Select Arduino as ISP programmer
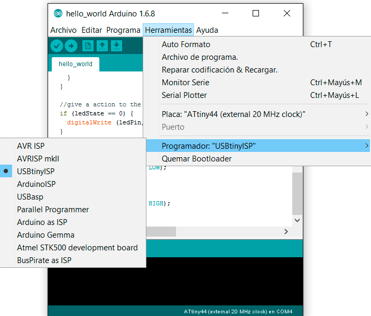The image size is (371, 316). tap(73, 222)
